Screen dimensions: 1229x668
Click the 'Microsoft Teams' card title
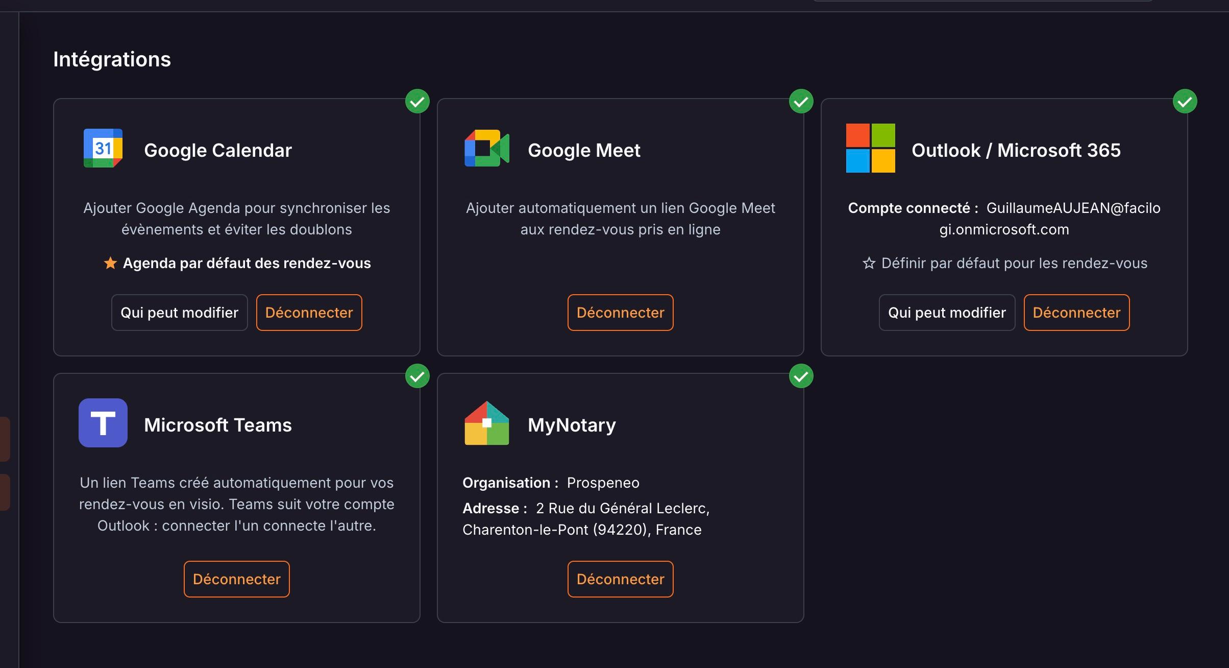218,425
